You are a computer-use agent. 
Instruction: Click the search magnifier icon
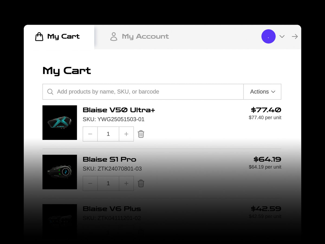click(x=50, y=92)
